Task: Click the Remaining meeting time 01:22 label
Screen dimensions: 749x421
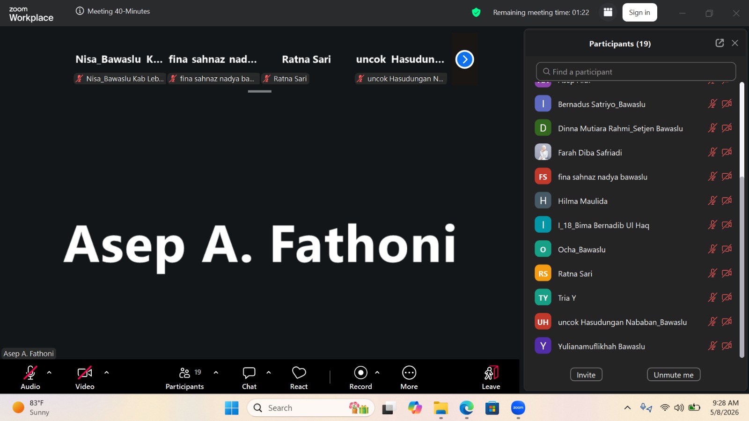Action: tap(541, 13)
